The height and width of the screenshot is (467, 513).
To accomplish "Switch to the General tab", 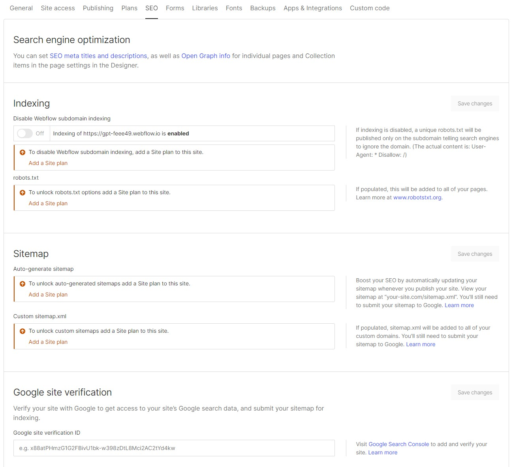I will [21, 8].
